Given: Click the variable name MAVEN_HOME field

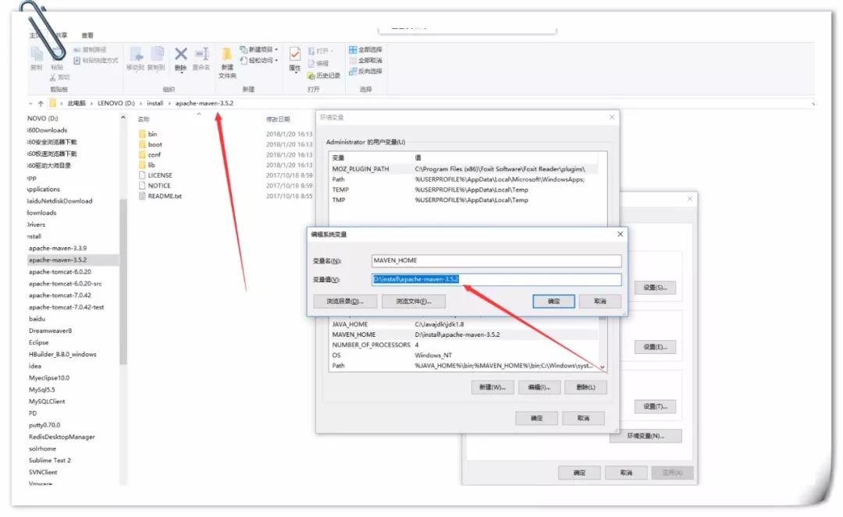Looking at the screenshot, I should point(496,261).
